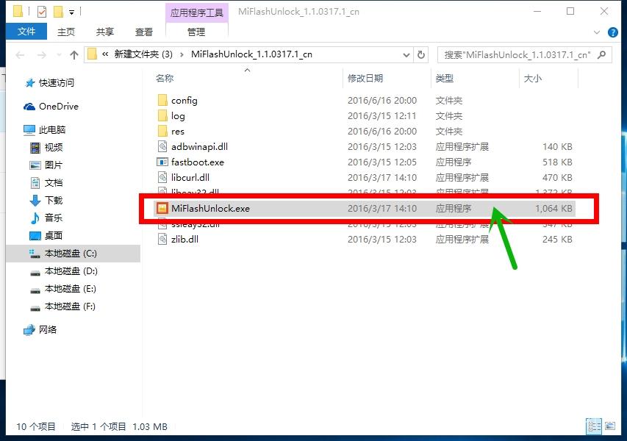This screenshot has width=627, height=441.
Task: Click the Properties icon in Quick Access Toolbar
Action: click(x=41, y=10)
